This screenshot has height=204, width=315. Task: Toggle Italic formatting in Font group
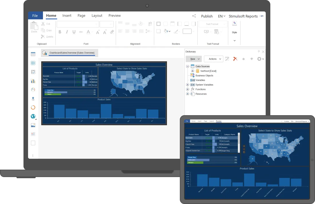[x=67, y=32]
